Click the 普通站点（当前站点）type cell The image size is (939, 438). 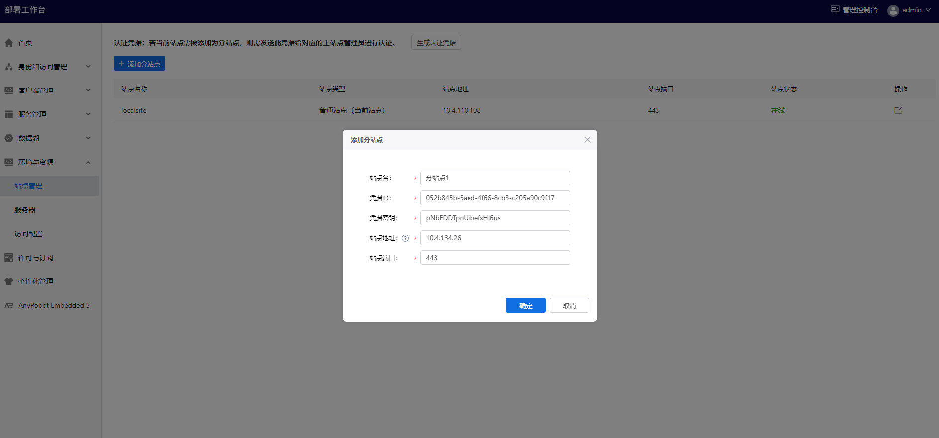352,110
